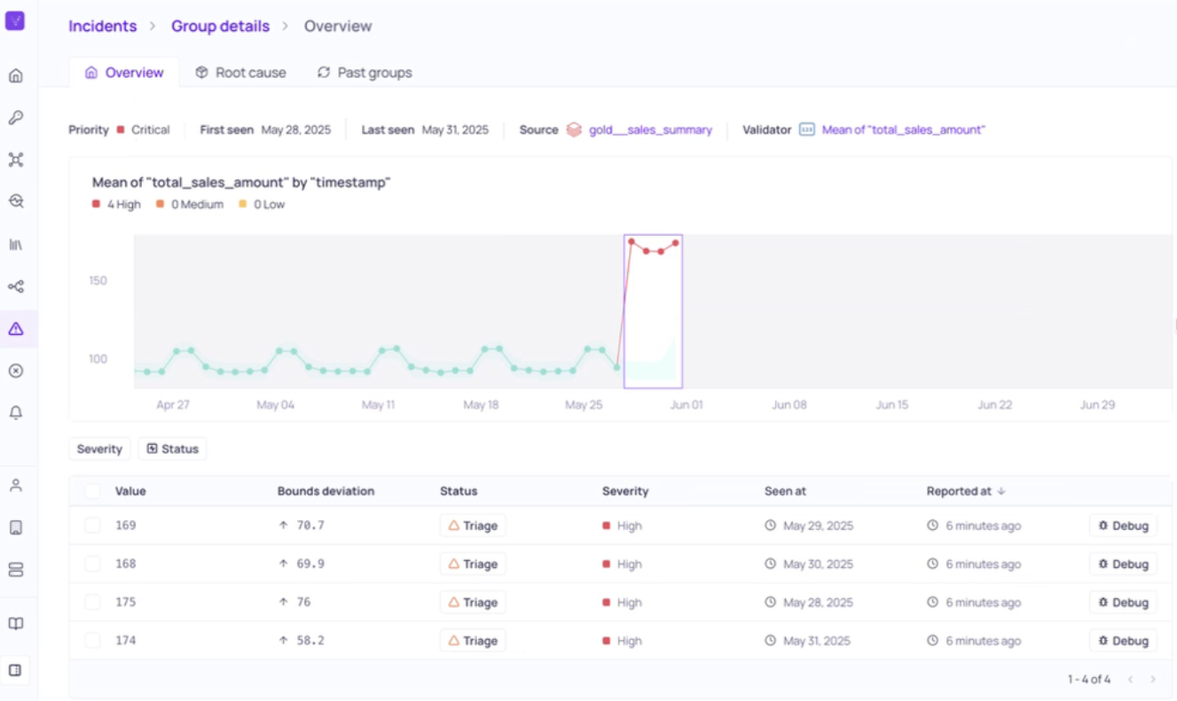Toggle the sidebar panel collapse icon
1177x701 pixels.
[15, 670]
